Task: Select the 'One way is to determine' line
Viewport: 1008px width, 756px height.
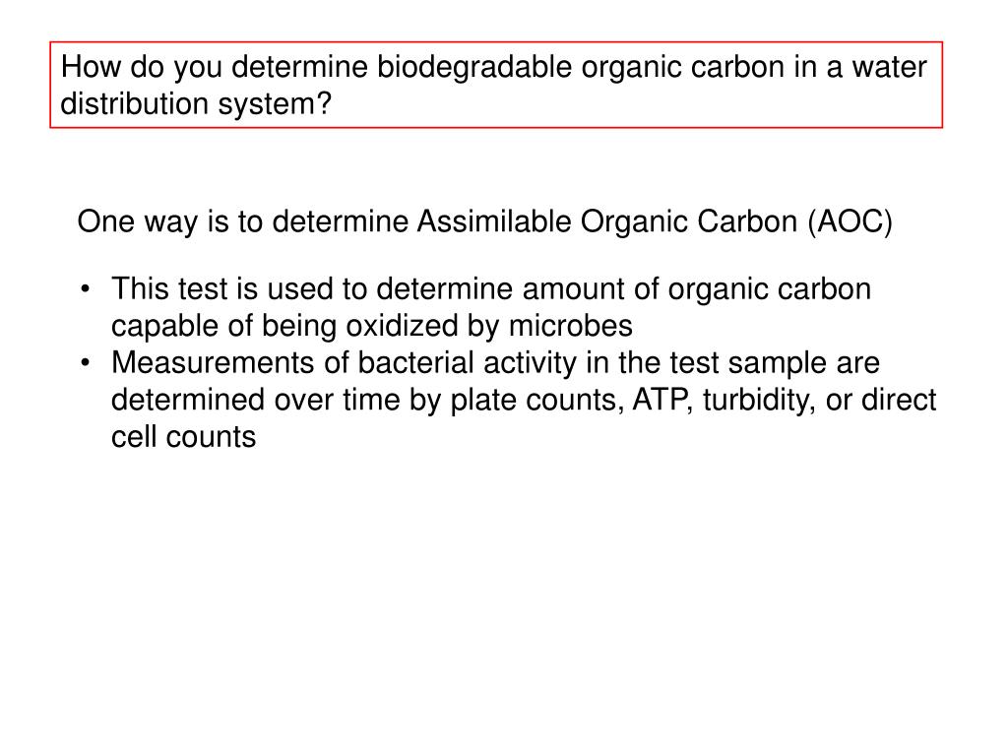Action: (484, 221)
